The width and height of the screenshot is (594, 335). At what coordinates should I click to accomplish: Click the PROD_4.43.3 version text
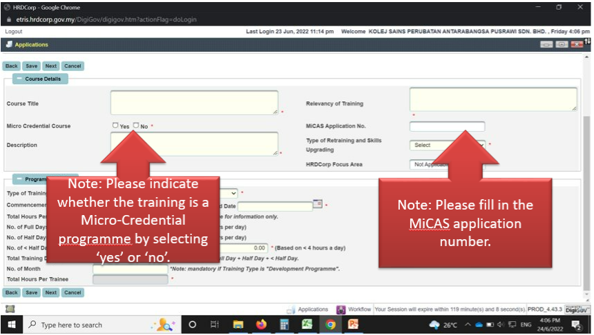click(x=545, y=309)
